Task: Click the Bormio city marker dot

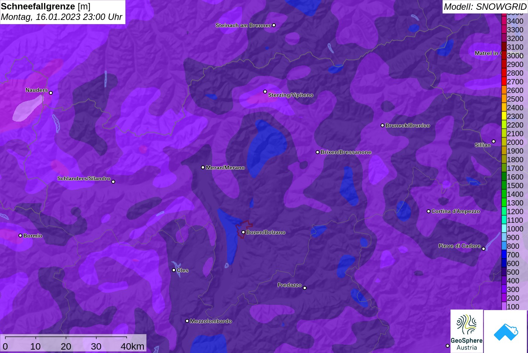Action: coord(20,236)
